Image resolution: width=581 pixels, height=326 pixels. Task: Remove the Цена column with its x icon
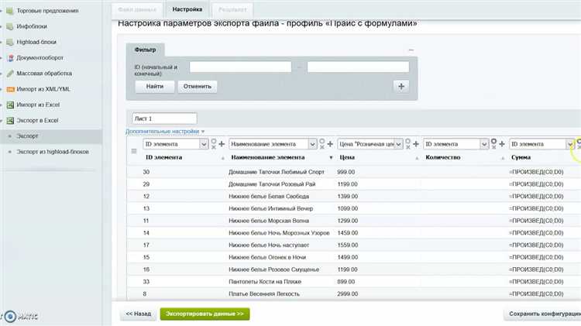pos(408,147)
